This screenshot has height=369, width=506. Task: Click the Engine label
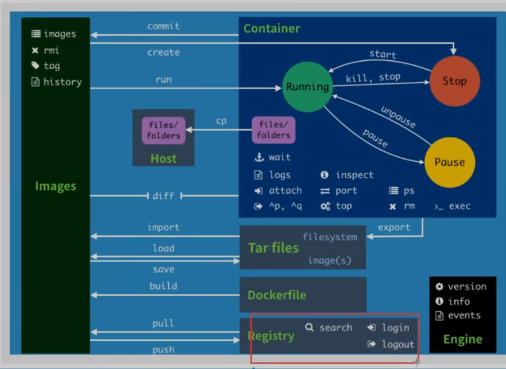click(463, 339)
